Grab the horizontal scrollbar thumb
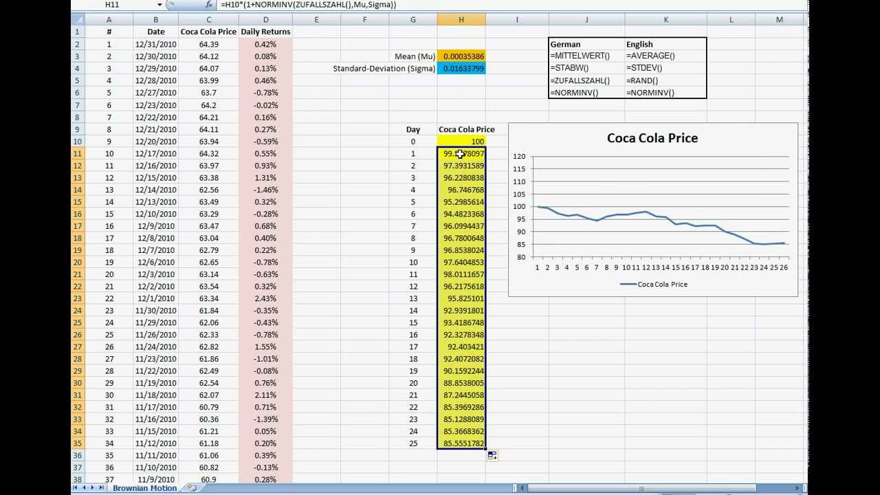This screenshot has width=880, height=495. [x=641, y=488]
